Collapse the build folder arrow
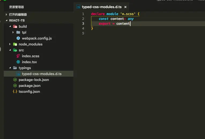The width and height of the screenshot is (205, 139). click(x=10, y=27)
